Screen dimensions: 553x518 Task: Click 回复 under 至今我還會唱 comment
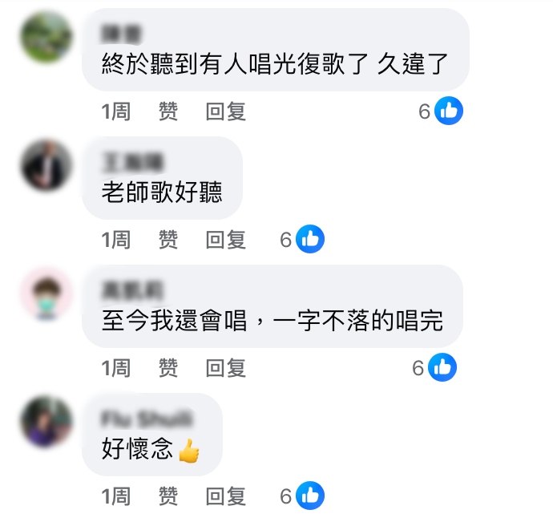coord(226,368)
